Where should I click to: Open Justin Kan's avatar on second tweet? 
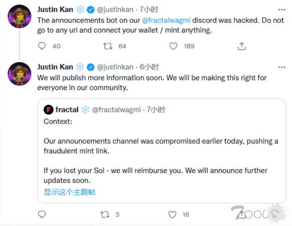tap(19, 74)
